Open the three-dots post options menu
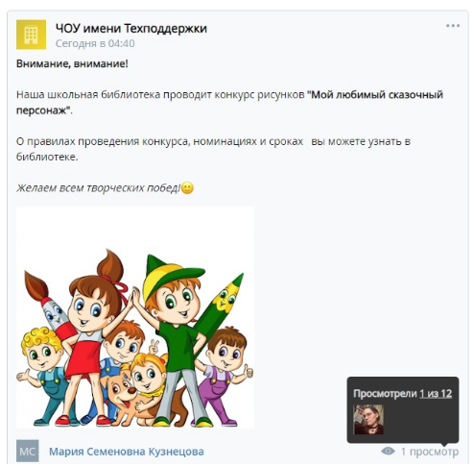The height and width of the screenshot is (466, 474). coord(453,26)
